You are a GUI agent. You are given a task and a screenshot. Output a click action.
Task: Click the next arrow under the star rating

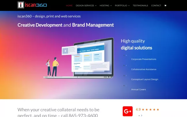(142, 116)
